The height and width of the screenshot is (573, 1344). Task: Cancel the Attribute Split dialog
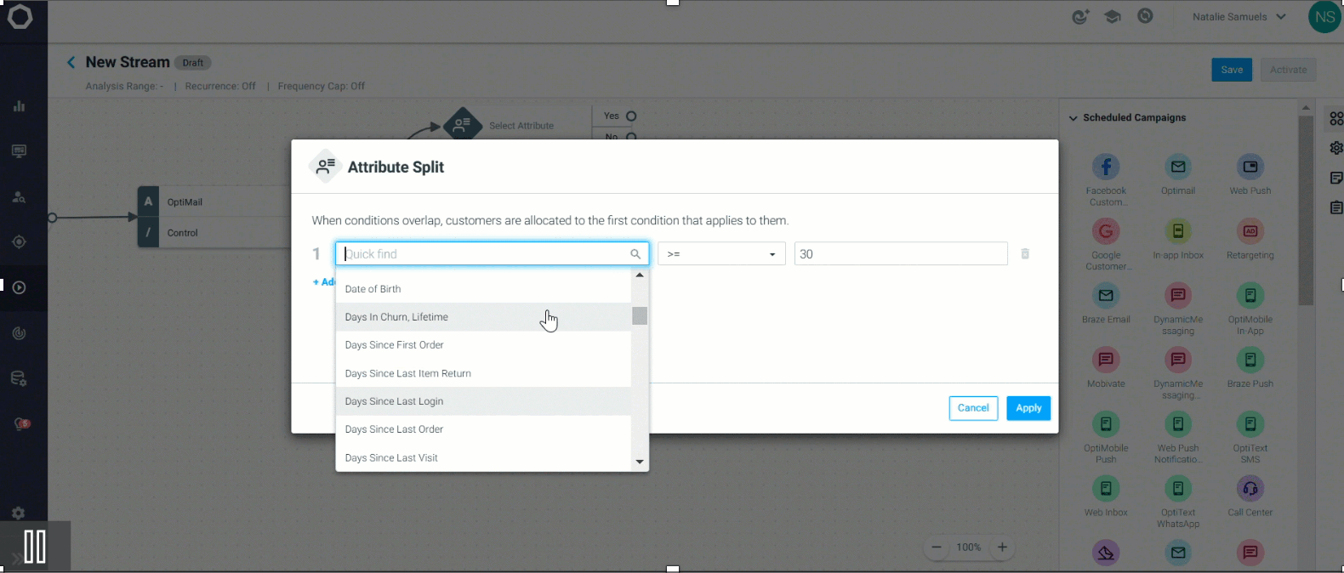pos(973,408)
